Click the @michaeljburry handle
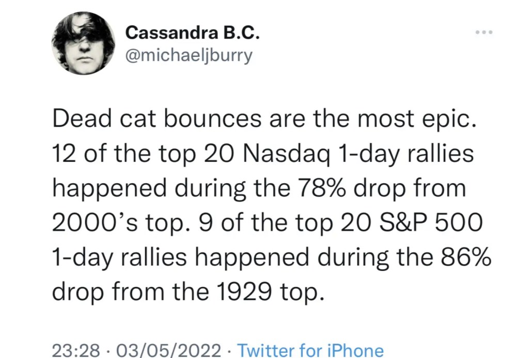This screenshot has height=358, width=529. tap(189, 54)
